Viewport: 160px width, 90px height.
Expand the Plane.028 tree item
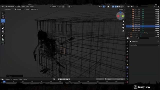tap(131, 12)
